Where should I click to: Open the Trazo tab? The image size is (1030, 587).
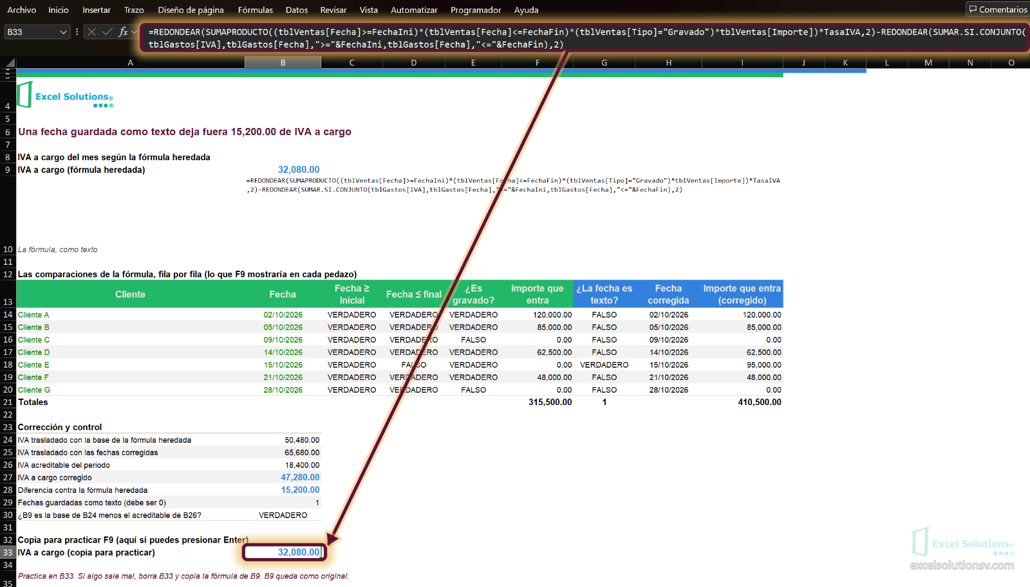pyautogui.click(x=134, y=10)
